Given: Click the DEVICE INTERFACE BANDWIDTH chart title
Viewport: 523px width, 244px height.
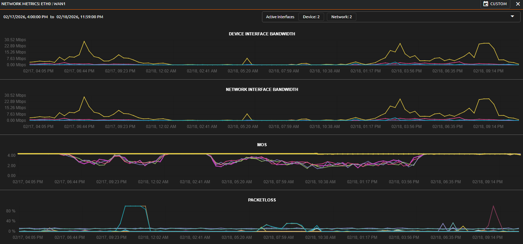Looking at the screenshot, I should tap(262, 34).
